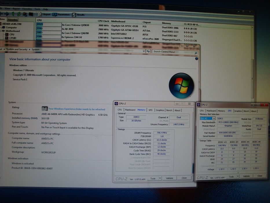This screenshot has width=270, height=203.
Task: Click the 5.5 Windows Experience rating badge
Action: [45, 108]
